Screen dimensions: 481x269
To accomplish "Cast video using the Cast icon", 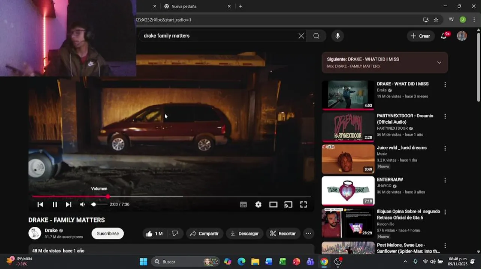I will click(288, 204).
